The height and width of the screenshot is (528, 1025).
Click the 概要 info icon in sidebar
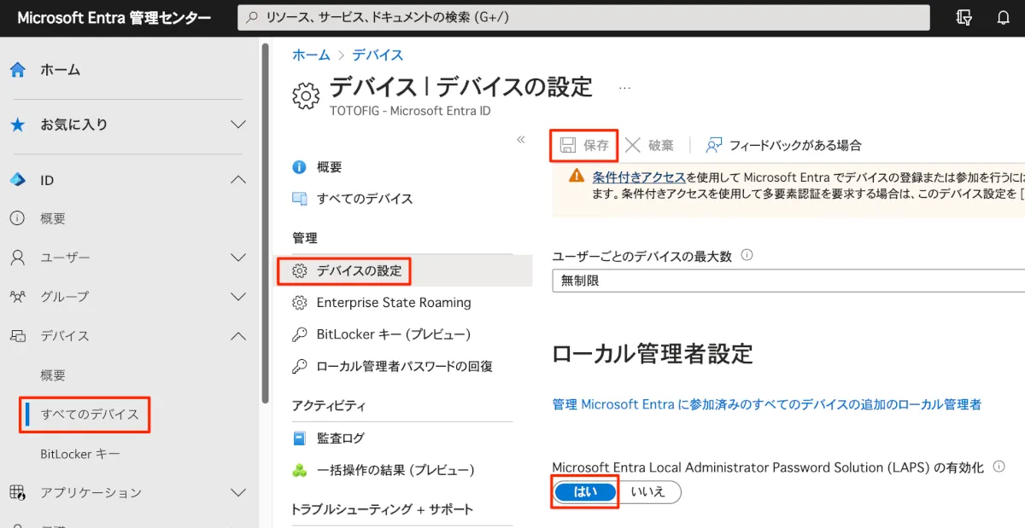18,218
